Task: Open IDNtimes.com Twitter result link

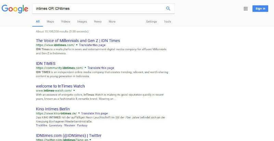Action: [68, 136]
